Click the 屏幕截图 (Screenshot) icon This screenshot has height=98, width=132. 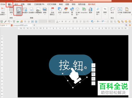point(39,9)
